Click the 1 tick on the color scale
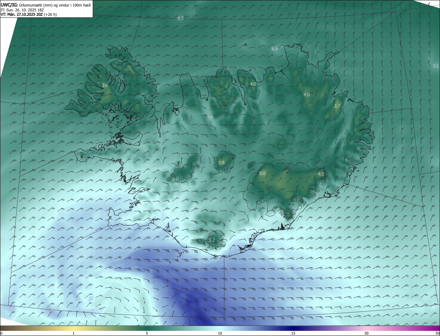 click(74, 333)
